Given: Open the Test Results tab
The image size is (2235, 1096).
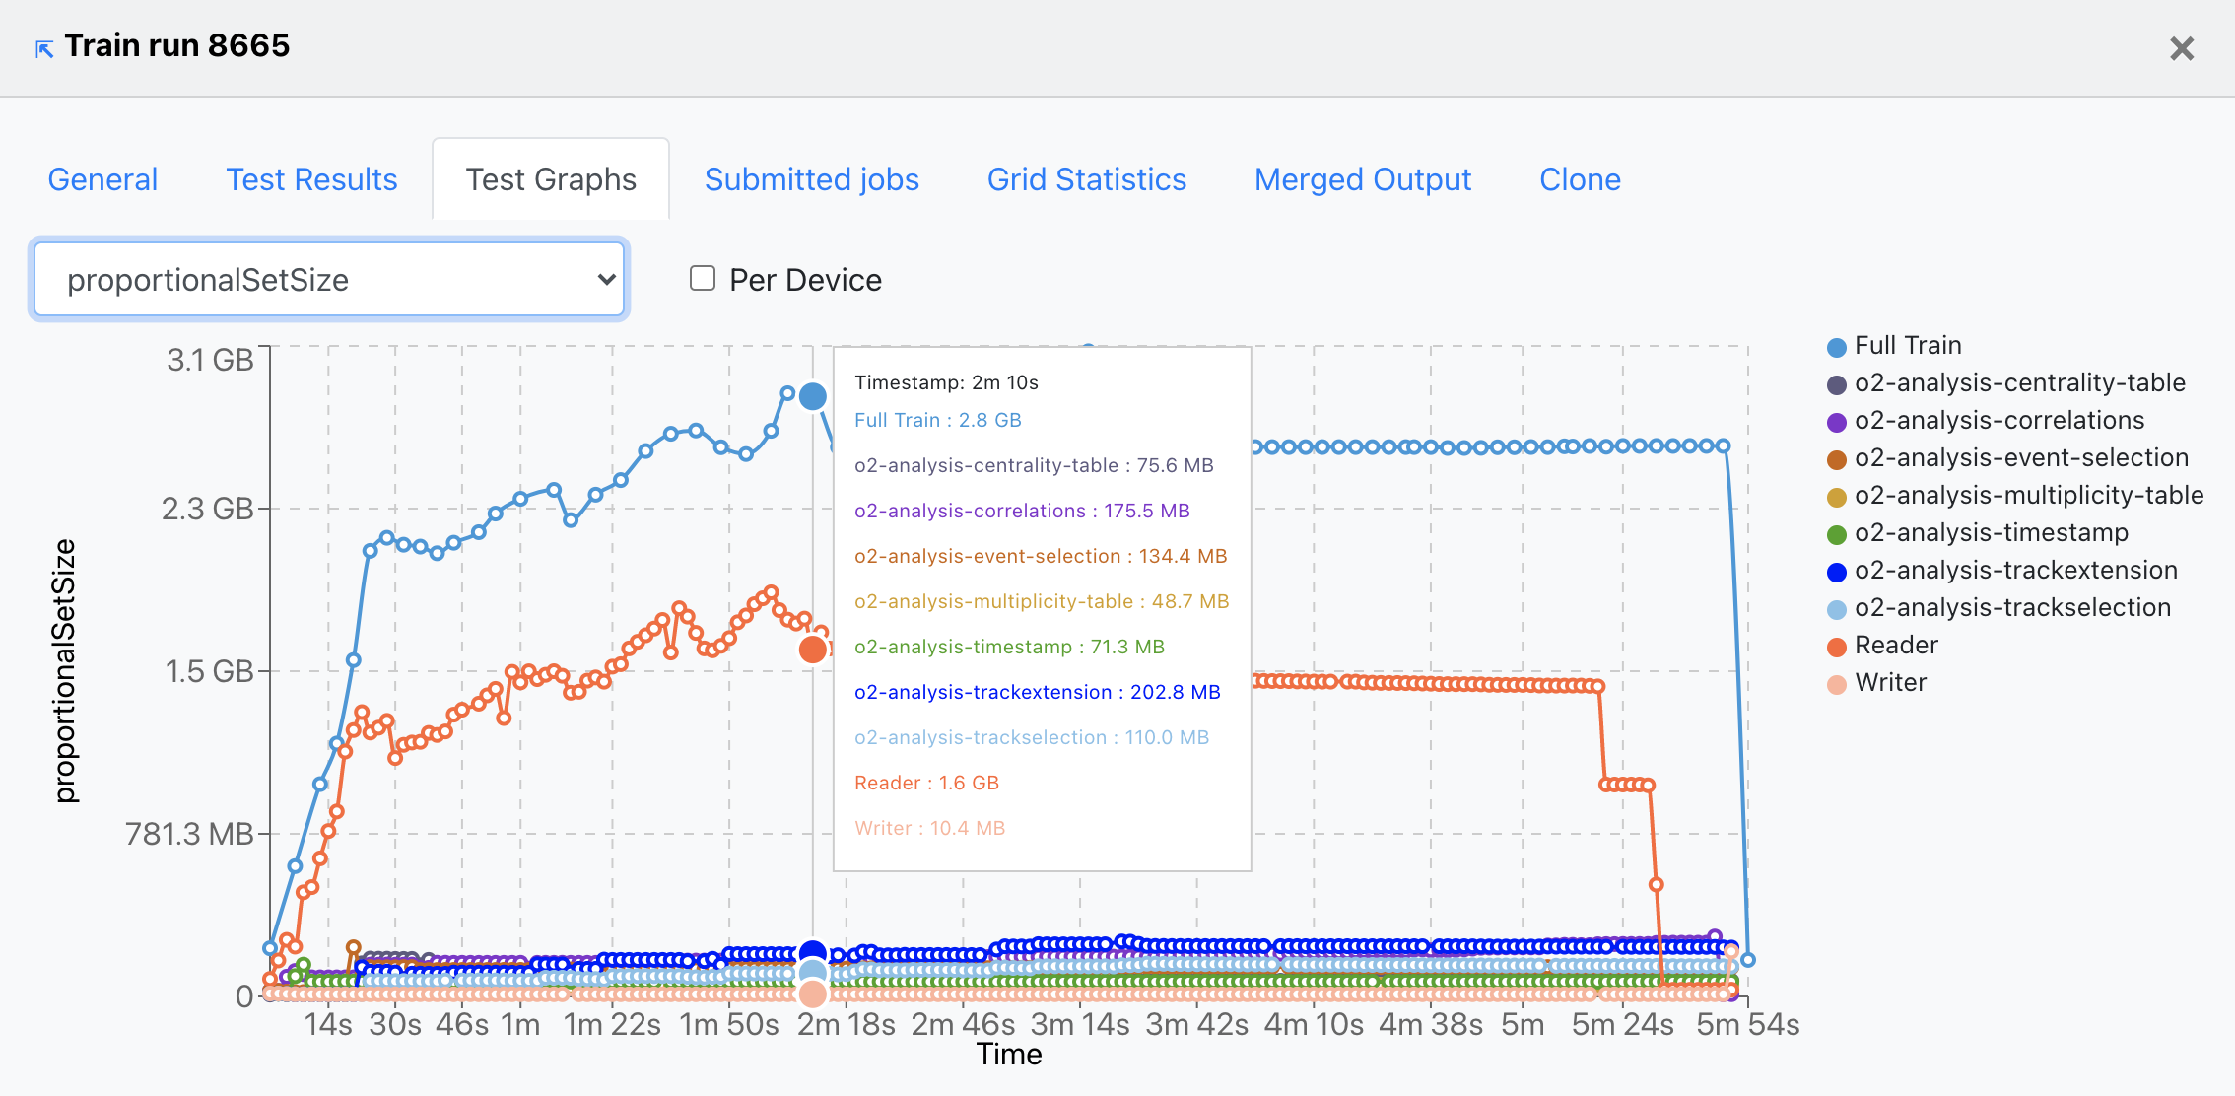Looking at the screenshot, I should click(x=311, y=179).
